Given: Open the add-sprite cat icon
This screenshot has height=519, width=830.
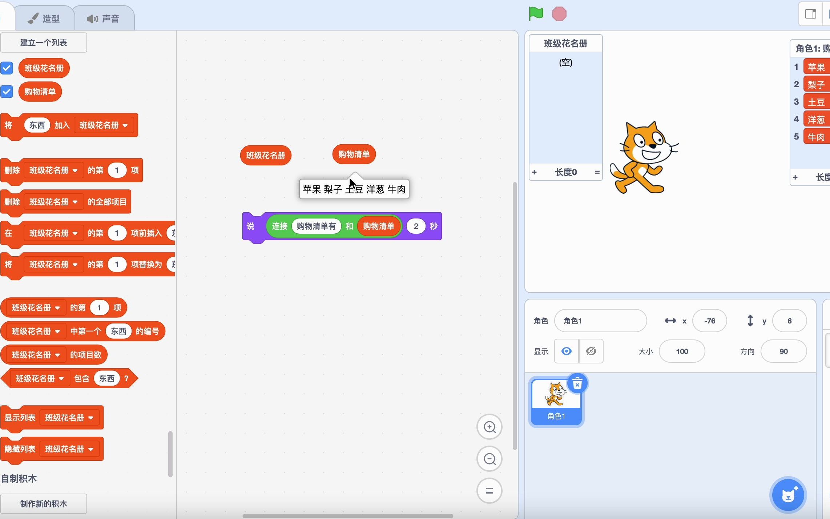Looking at the screenshot, I should (787, 495).
